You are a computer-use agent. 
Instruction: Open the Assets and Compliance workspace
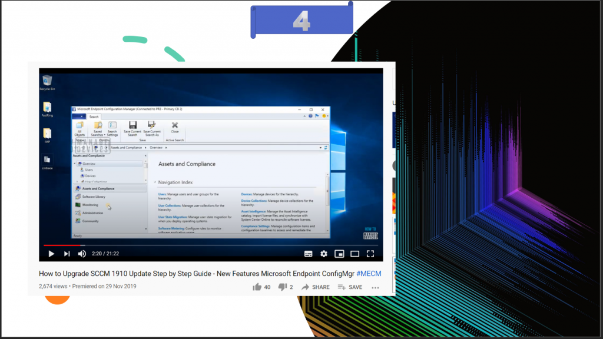pos(110,189)
